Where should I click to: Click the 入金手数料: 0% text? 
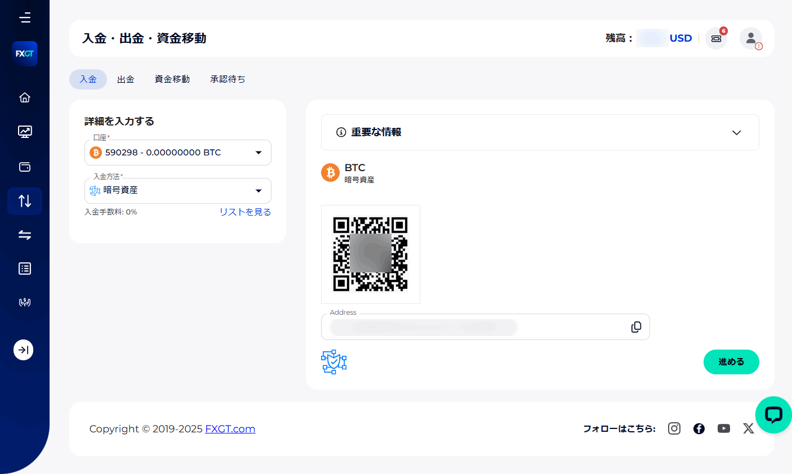(x=111, y=212)
